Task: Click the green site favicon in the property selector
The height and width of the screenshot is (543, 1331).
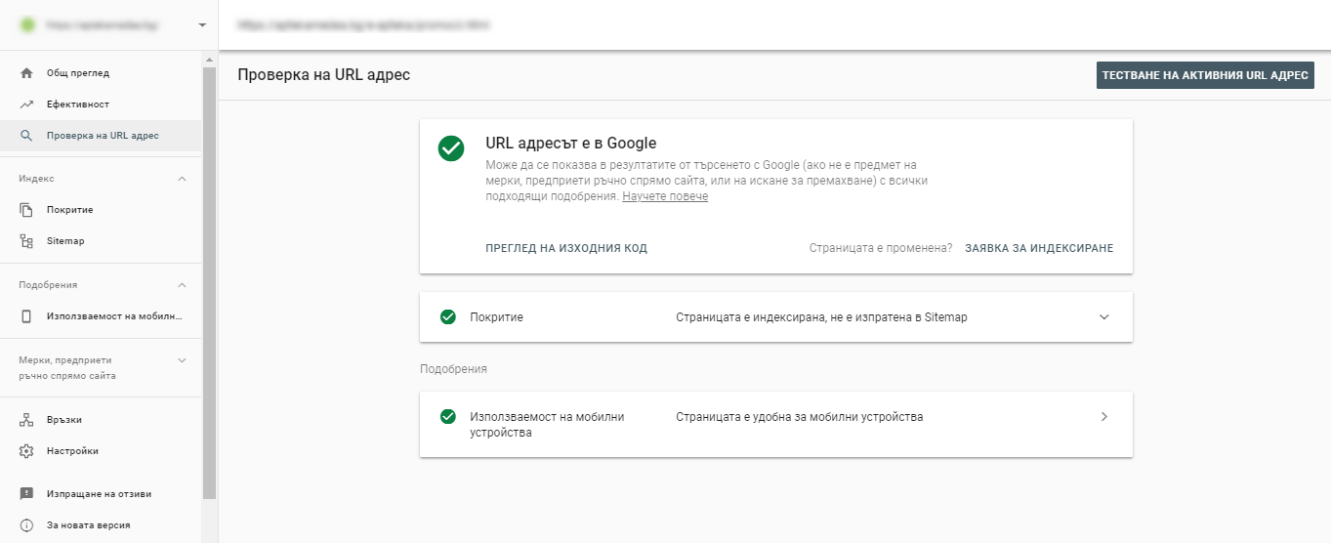Action: coord(27,24)
